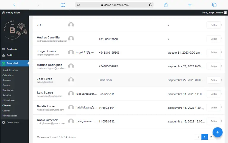Viewport: 228px width, 143px height.
Task: Click Editar for Jose Perez
Action: pyautogui.click(x=213, y=80)
